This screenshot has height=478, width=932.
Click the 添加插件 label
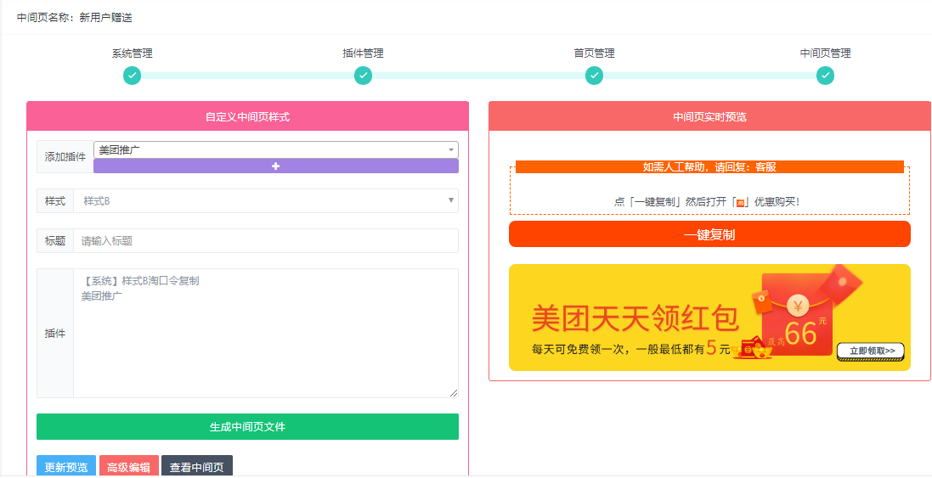tap(65, 157)
